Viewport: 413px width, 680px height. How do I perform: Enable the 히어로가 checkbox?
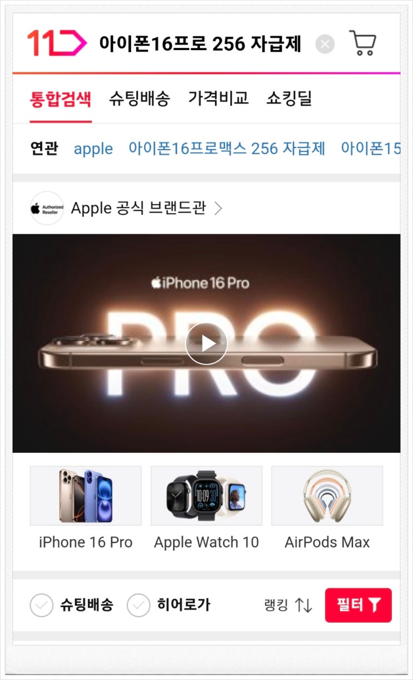click(138, 605)
